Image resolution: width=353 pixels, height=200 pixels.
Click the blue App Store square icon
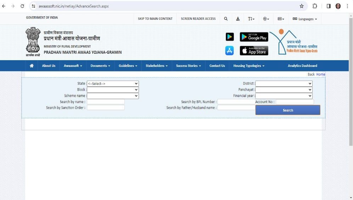click(x=230, y=51)
